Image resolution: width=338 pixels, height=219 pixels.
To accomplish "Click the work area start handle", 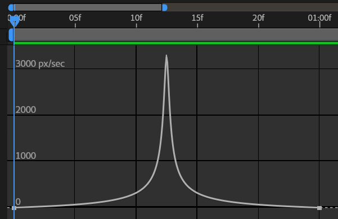I will [x=11, y=35].
